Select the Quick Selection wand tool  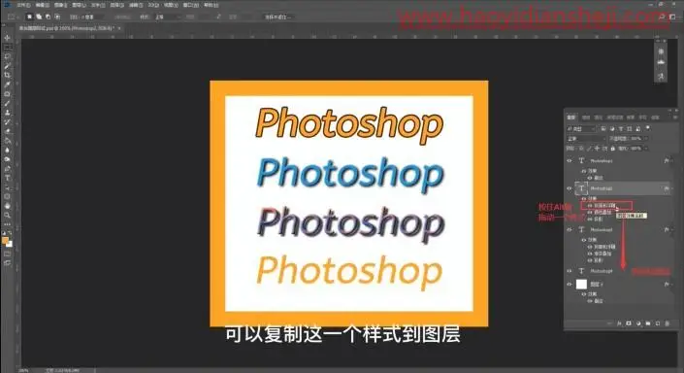pyautogui.click(x=8, y=66)
